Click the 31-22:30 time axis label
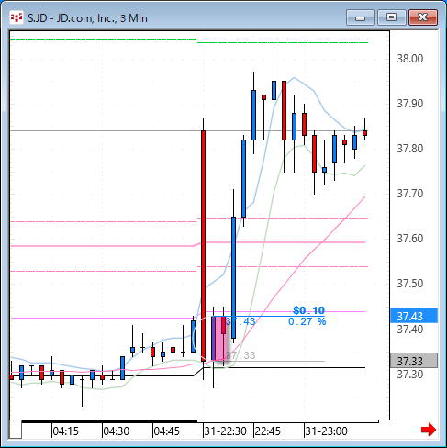 [225, 431]
